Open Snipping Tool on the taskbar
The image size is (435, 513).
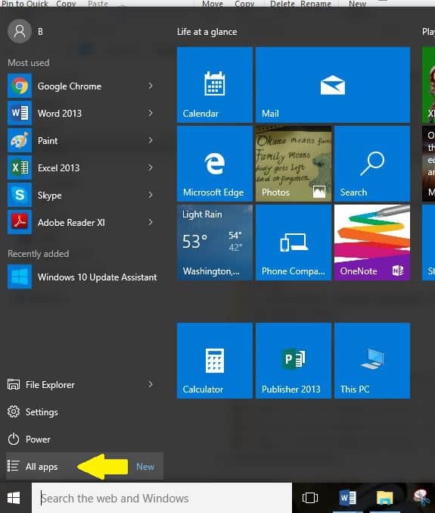(421, 498)
